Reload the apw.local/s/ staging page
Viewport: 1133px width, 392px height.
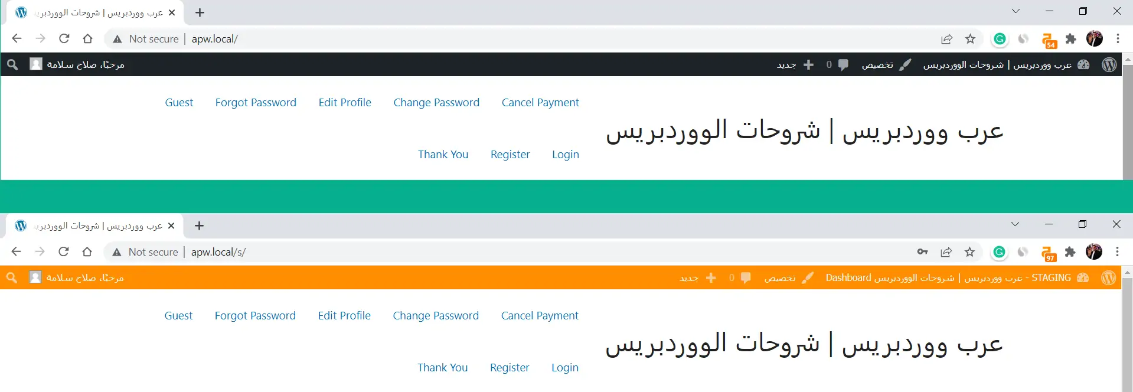click(x=64, y=252)
